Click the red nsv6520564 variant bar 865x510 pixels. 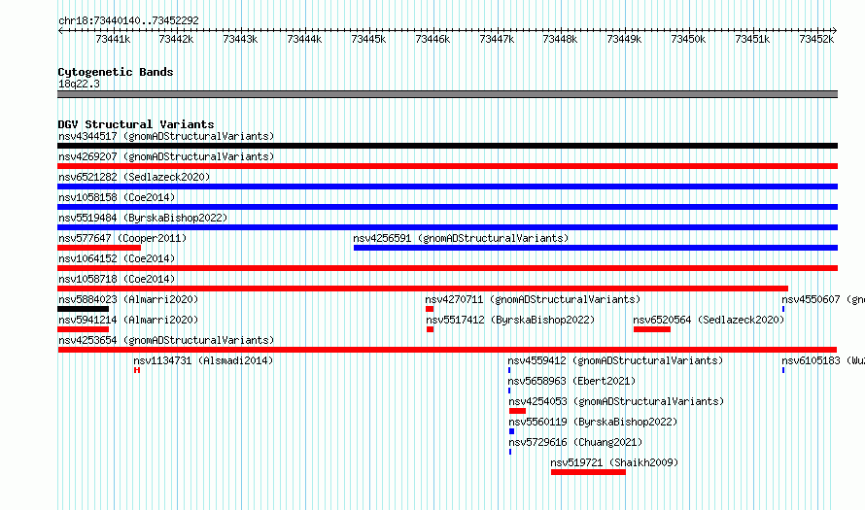[652, 329]
